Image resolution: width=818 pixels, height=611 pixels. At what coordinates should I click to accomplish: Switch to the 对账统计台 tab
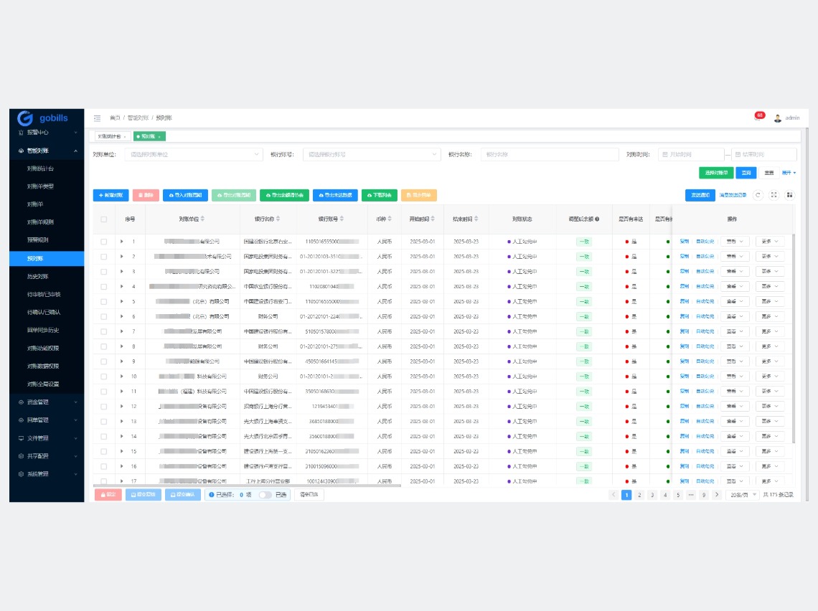coord(111,136)
